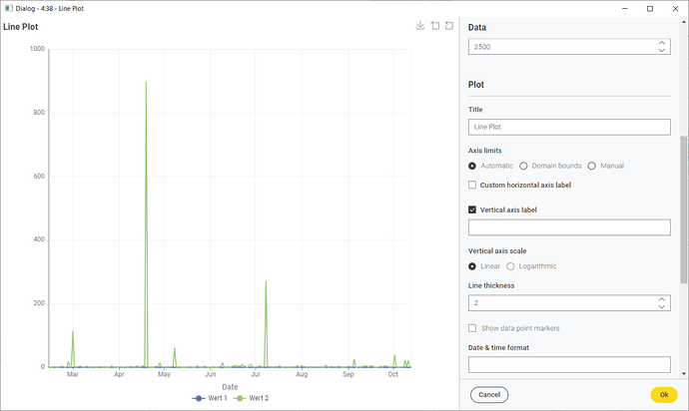
Task: Enable Show data point markers
Action: 472,328
